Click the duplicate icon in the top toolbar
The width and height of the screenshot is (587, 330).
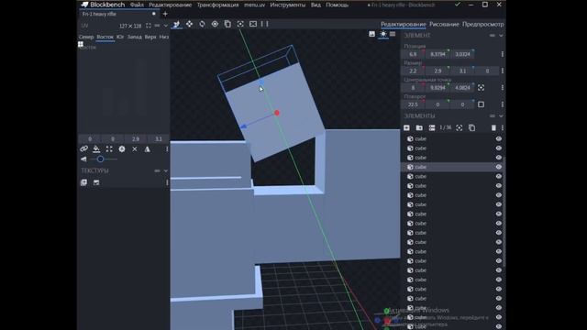(x=227, y=24)
